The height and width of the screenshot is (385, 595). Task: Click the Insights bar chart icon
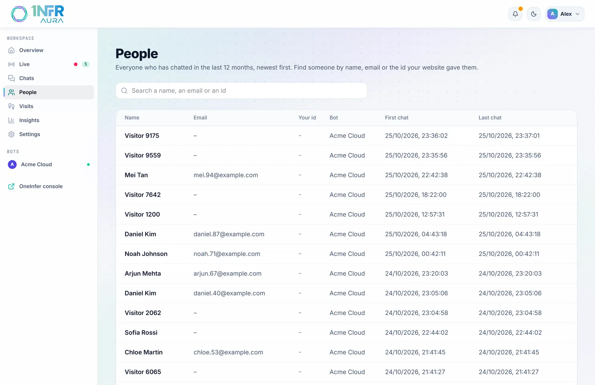[x=12, y=120]
